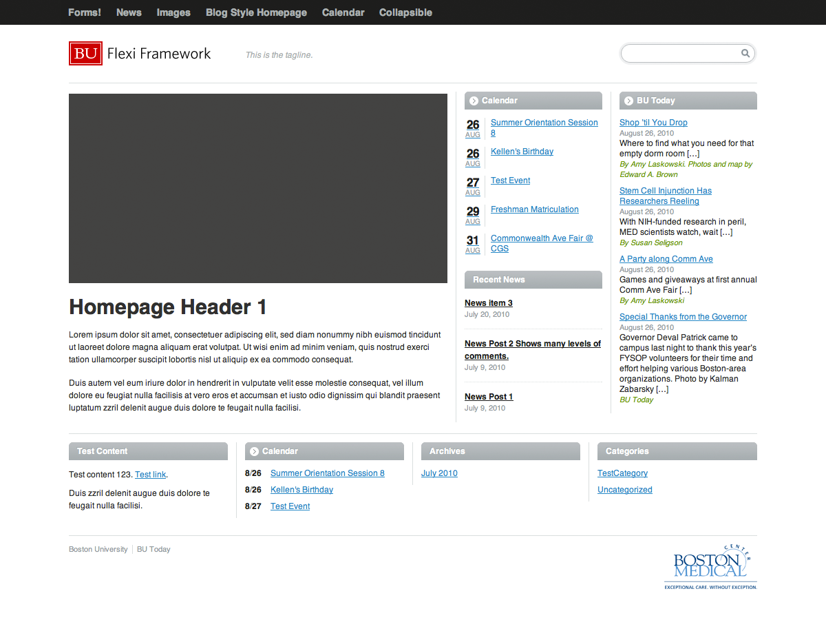Click the 'July 20, 2010' date text
Screen dimensions: 826x620
coord(487,314)
